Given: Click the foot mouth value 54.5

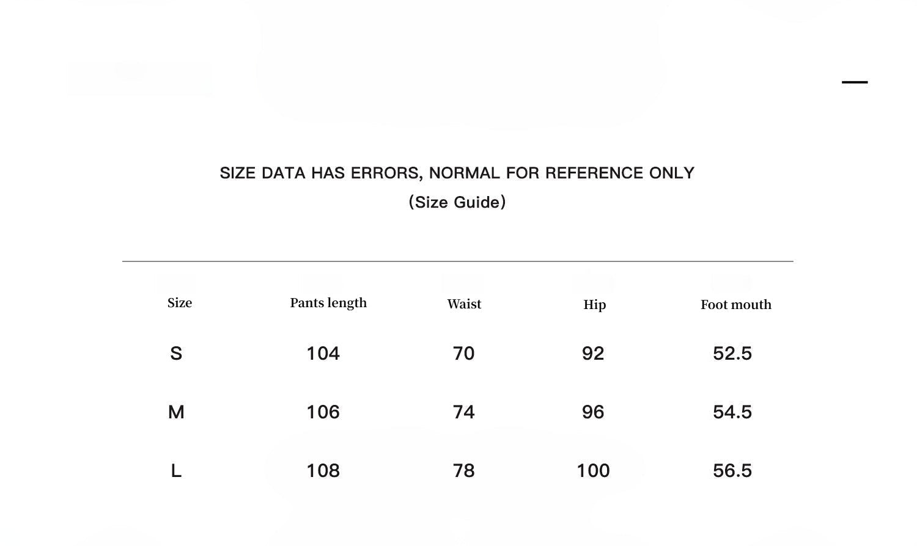Looking at the screenshot, I should tap(732, 412).
